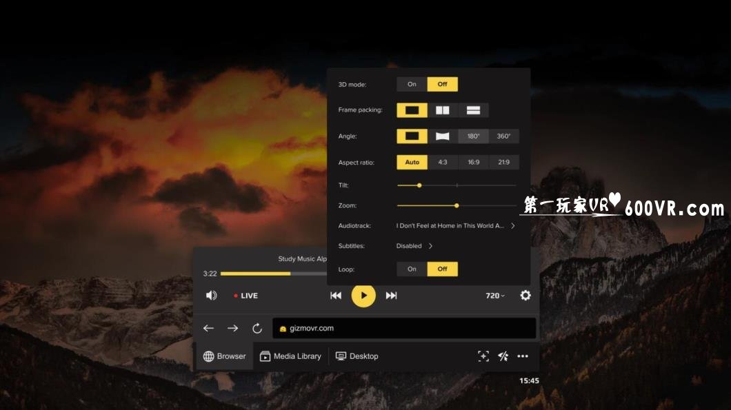Mute audio with the speaker icon
Viewport: 731px width, 410px height.
point(212,296)
